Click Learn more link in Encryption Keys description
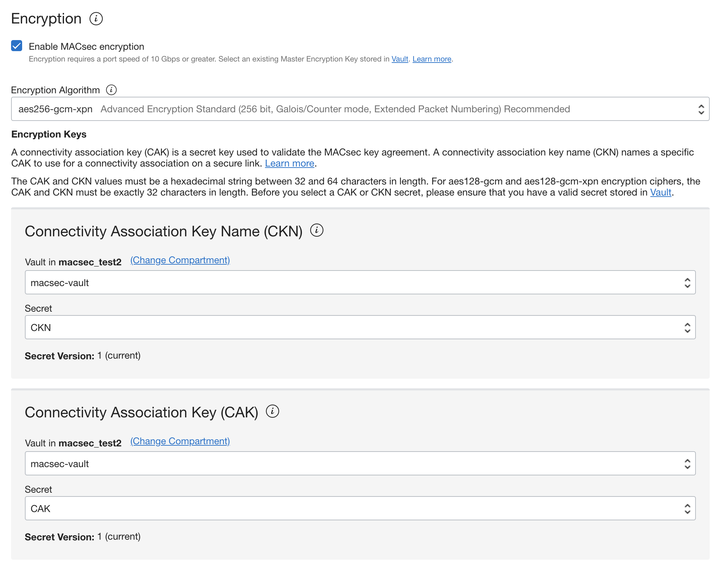The height and width of the screenshot is (568, 718). (x=289, y=163)
